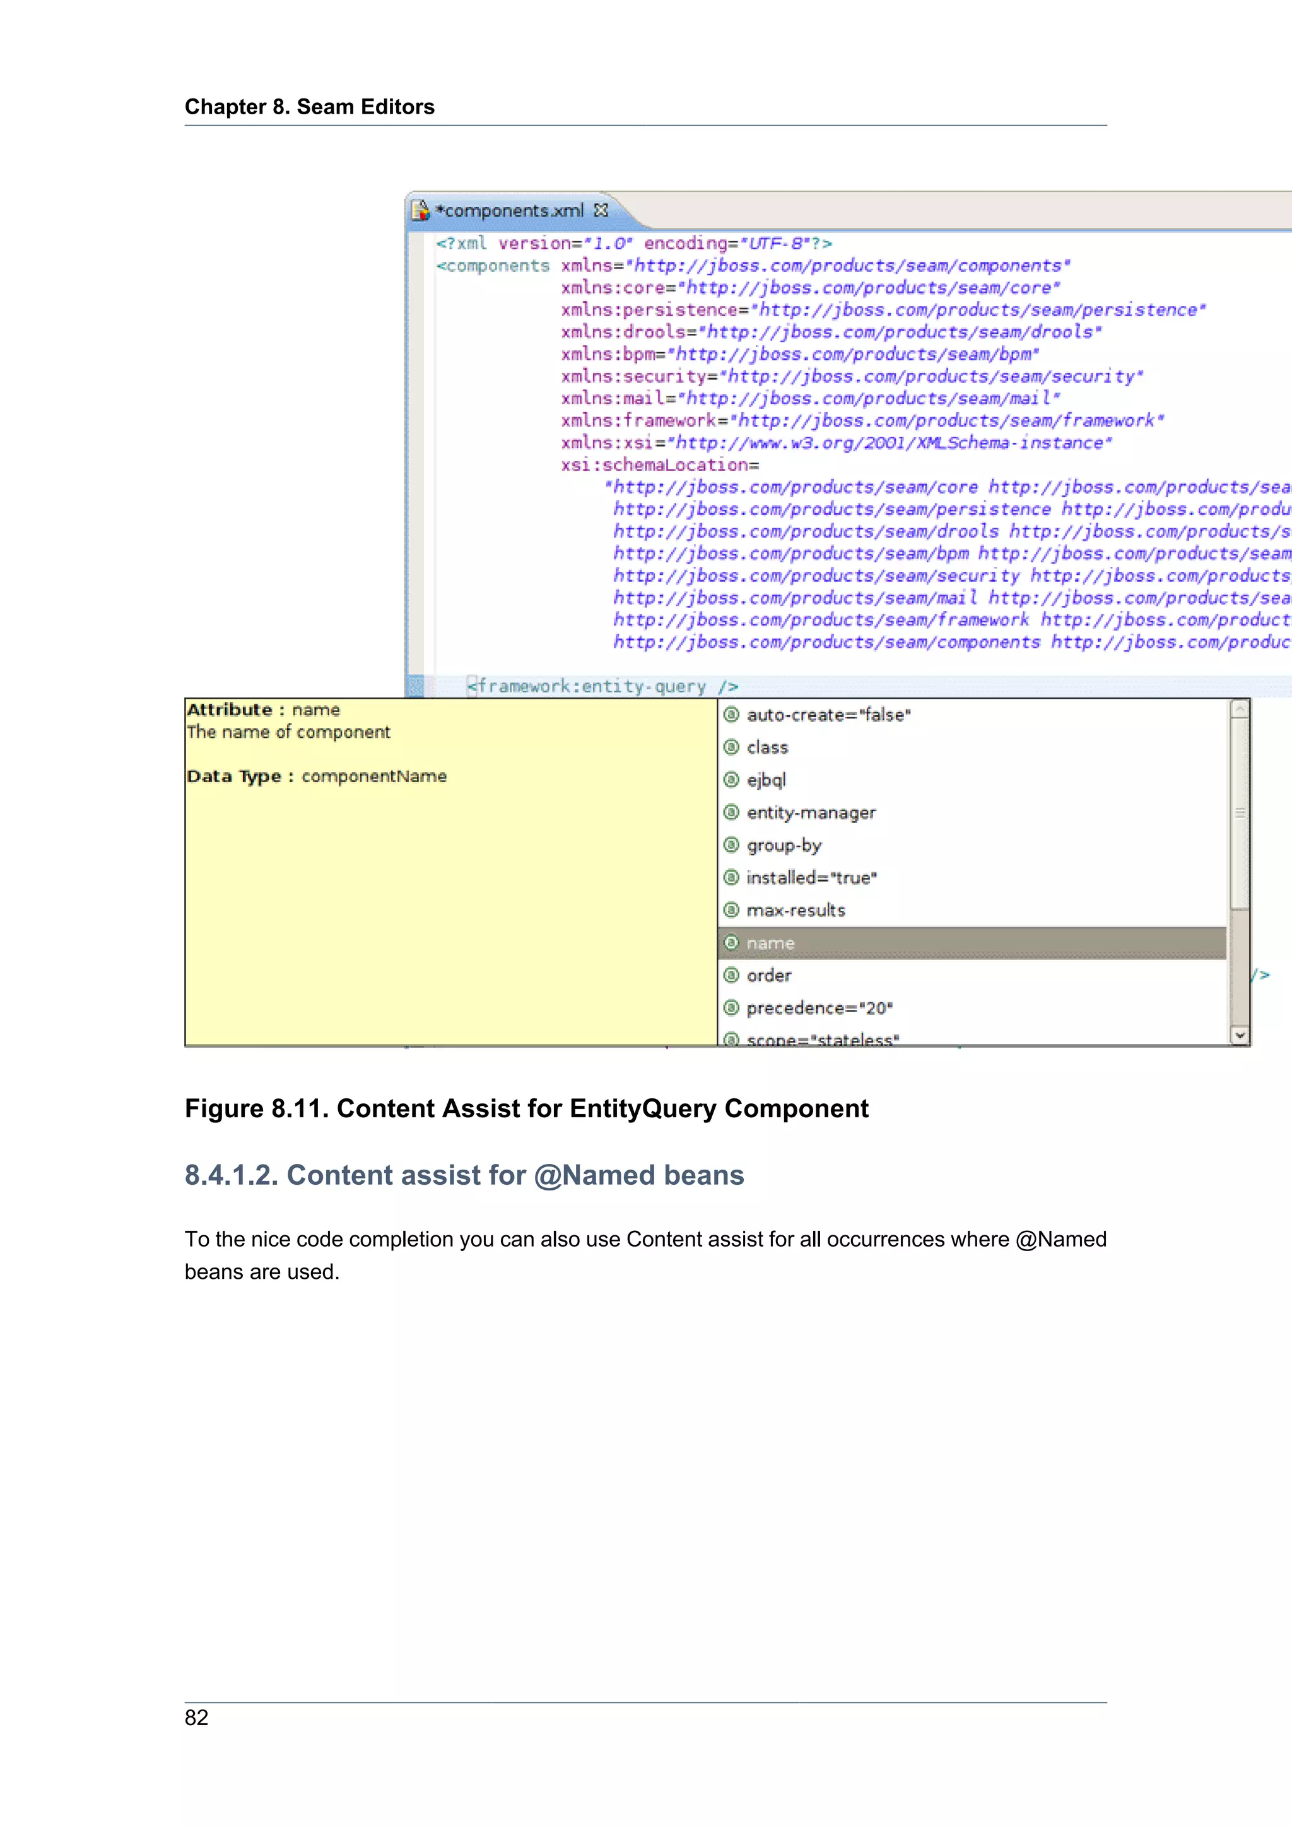This screenshot has height=1828, width=1292.
Task: Click the xmlns:drools namespace line
Action: pos(831,332)
